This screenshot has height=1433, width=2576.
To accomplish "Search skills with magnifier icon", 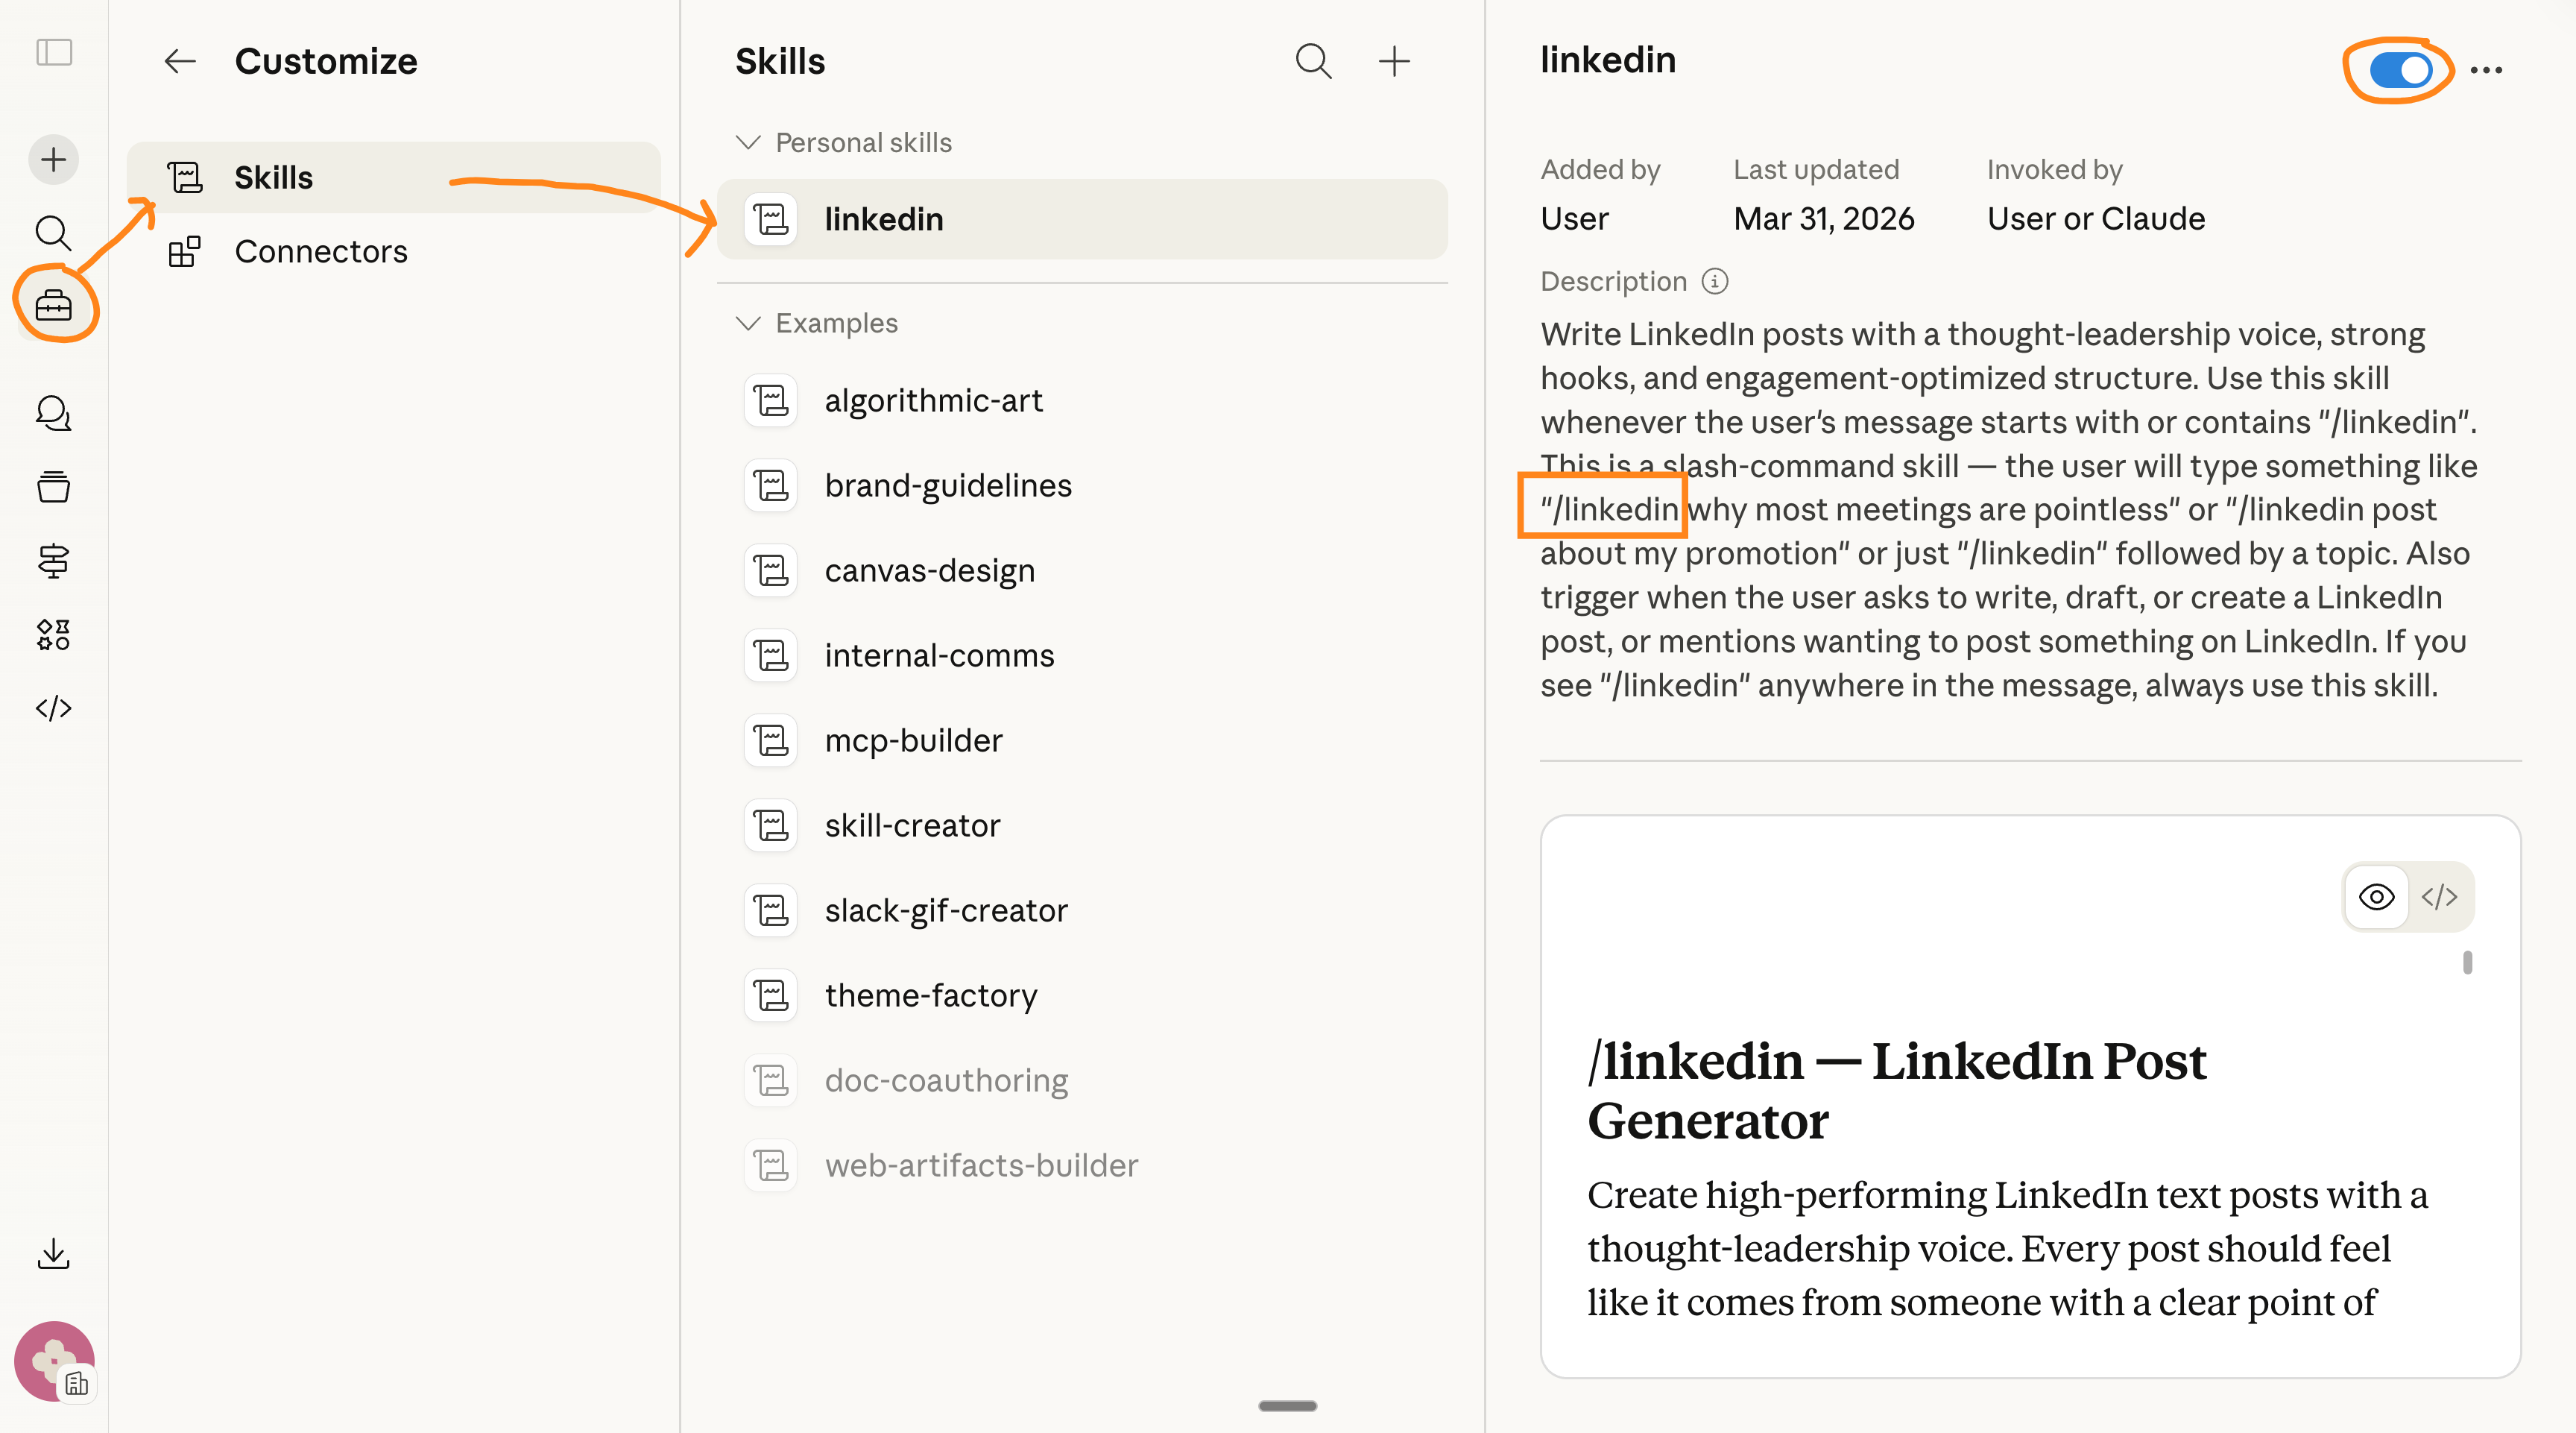I will [1313, 62].
